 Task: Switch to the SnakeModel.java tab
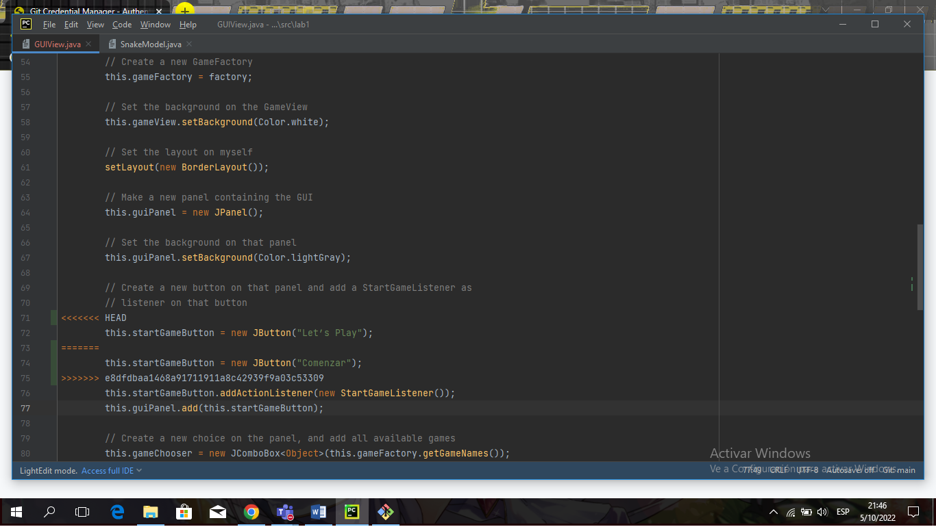[149, 42]
